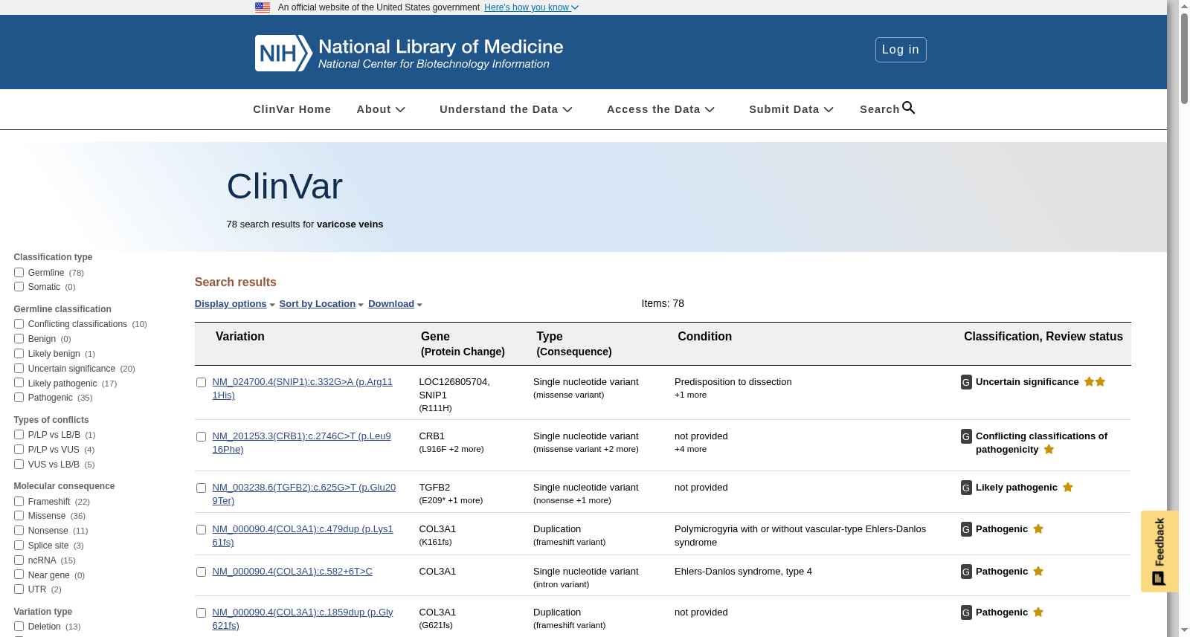
Task: Click the G badge for Likely pathogenic
Action: (x=966, y=488)
